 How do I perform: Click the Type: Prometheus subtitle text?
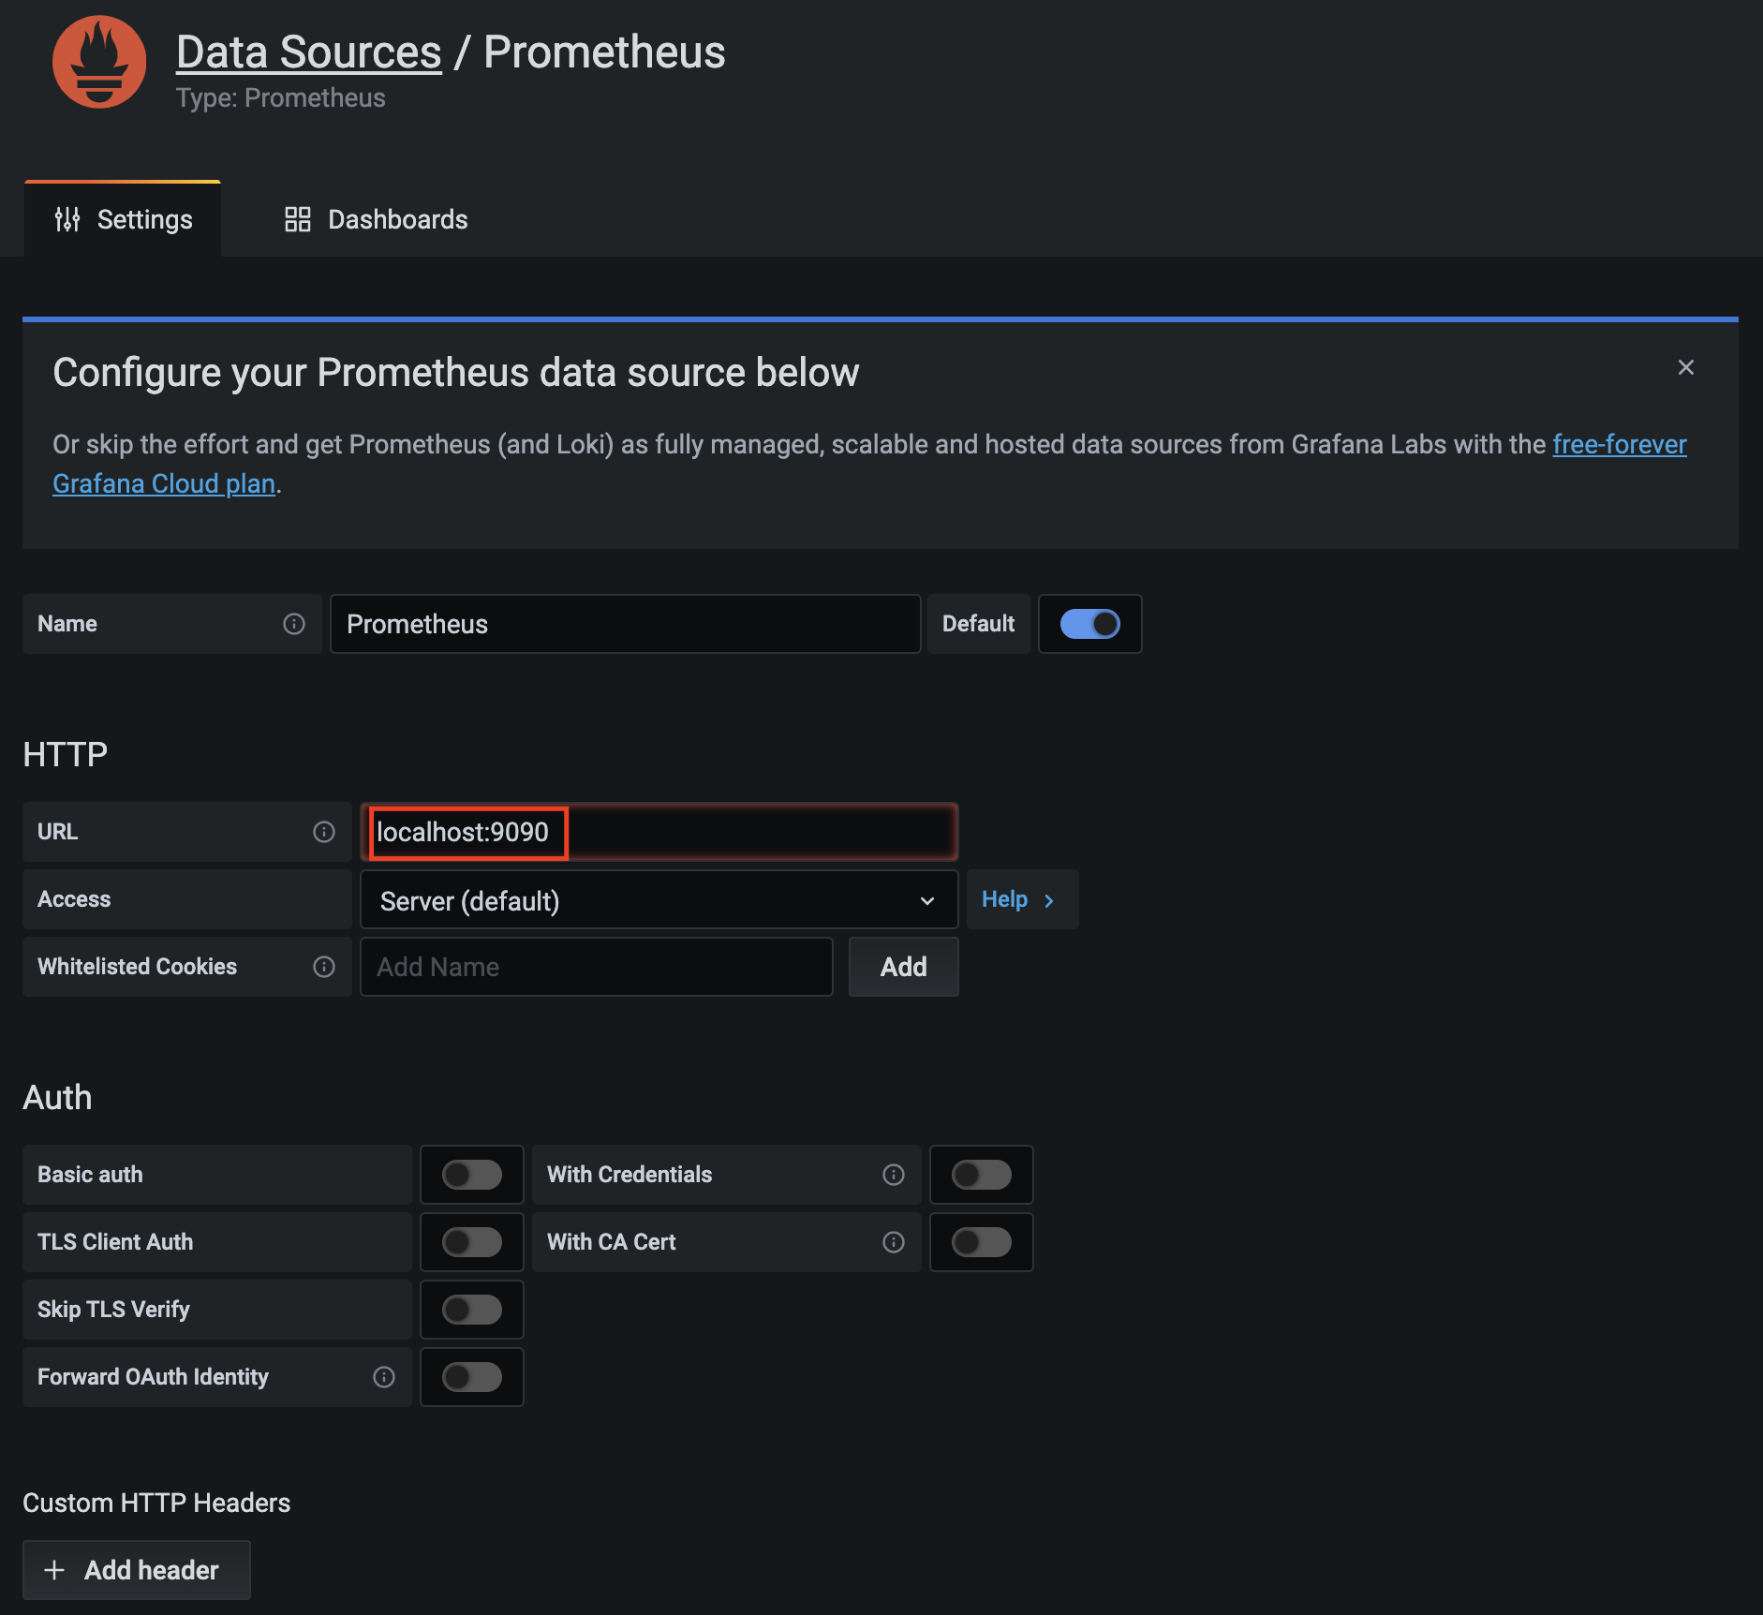pyautogui.click(x=281, y=98)
